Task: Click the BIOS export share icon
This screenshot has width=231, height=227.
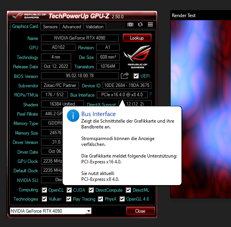Action: [125, 76]
